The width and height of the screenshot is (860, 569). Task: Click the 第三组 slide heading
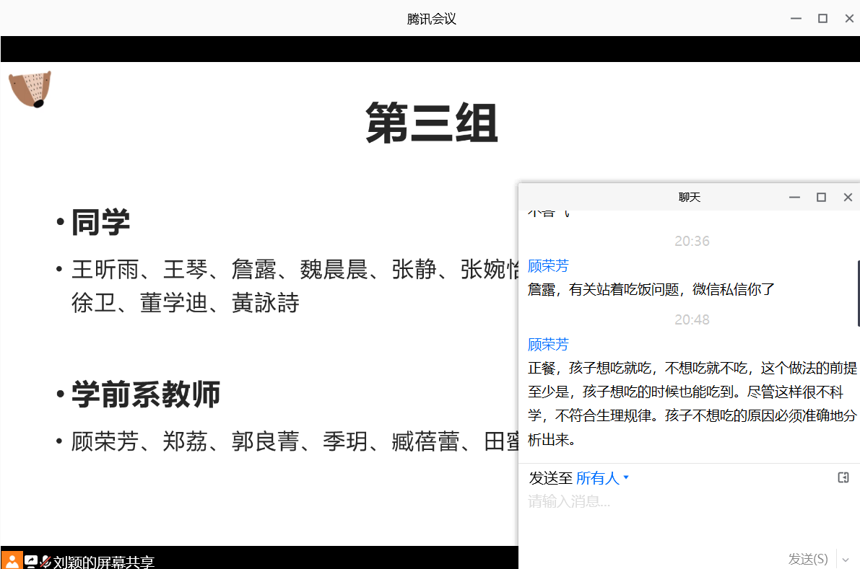click(431, 123)
